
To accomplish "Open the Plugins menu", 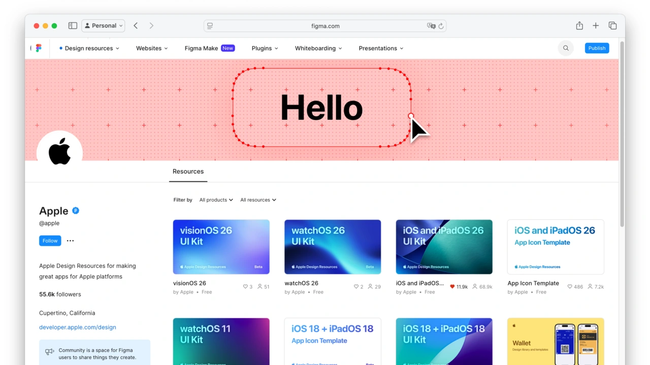I will (264, 48).
